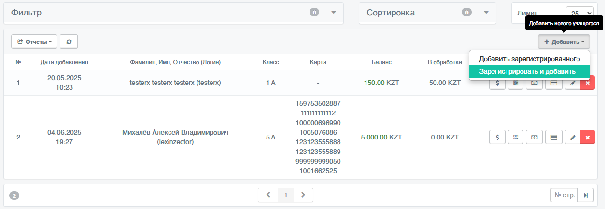Click the Карта column header
605x209 pixels.
click(318, 62)
